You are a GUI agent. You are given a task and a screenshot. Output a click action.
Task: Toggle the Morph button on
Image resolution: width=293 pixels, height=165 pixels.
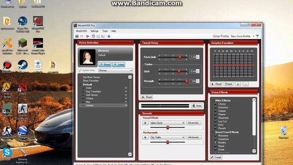pyautogui.click(x=105, y=65)
